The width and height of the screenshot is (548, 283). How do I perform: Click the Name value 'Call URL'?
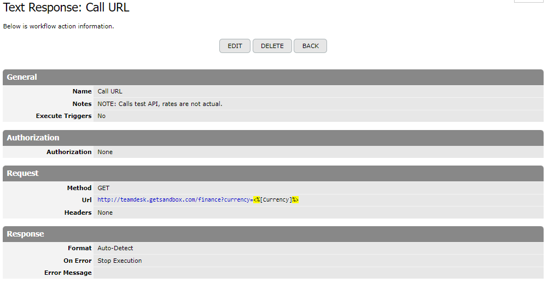point(110,91)
